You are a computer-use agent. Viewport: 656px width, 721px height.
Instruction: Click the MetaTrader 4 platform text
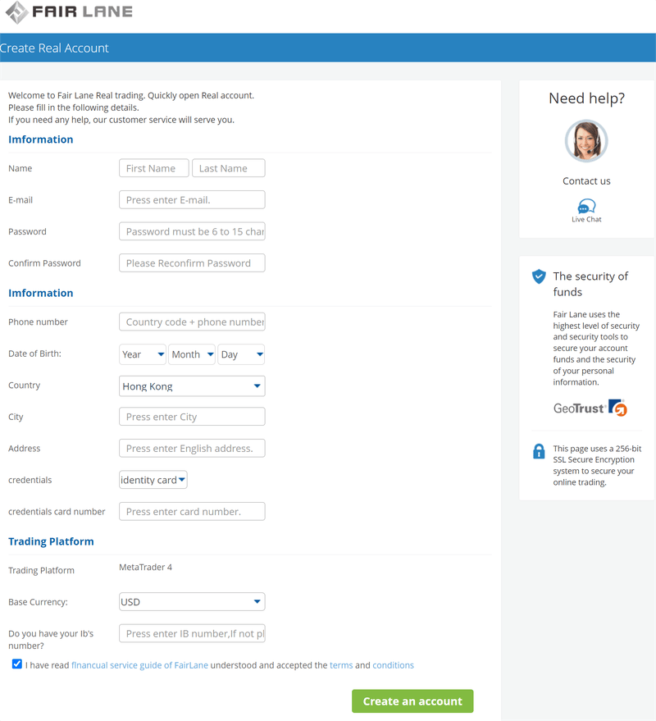145,567
